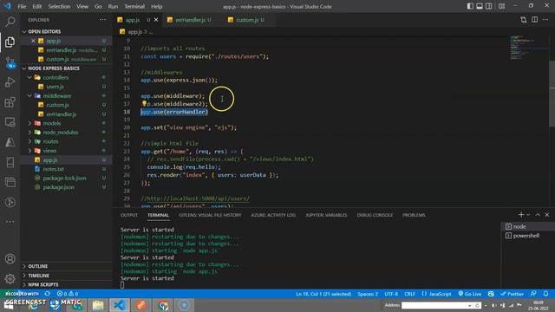This screenshot has width=555, height=312.
Task: Change CRLF end of line sequence
Action: pos(409,294)
